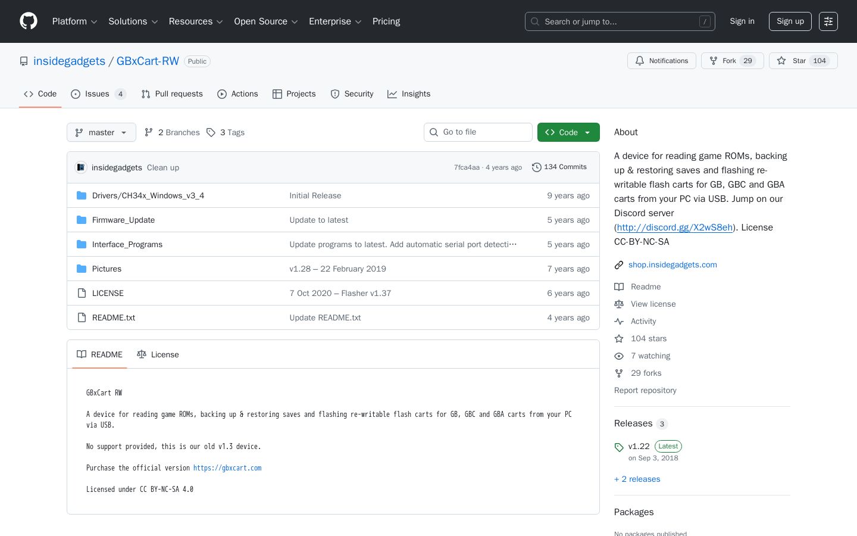Click the search magnifier icon in header
This screenshot has width=857, height=536.
[x=535, y=21]
